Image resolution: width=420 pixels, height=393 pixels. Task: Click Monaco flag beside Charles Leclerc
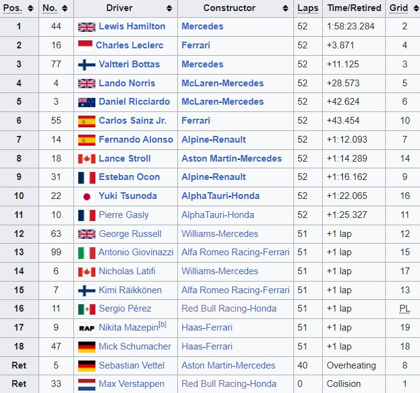(85, 46)
